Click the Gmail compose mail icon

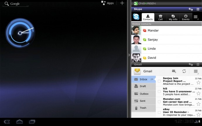174,71
